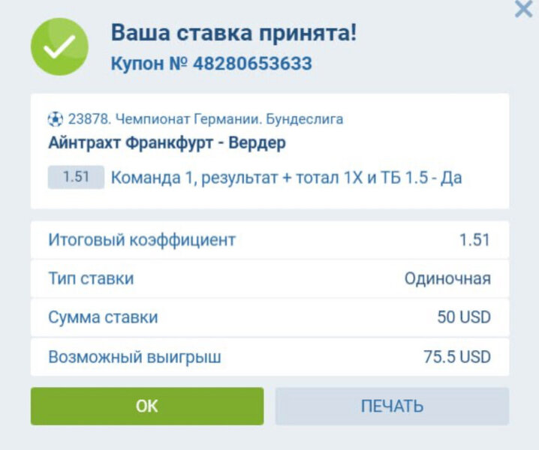
Task: Close the bet confirmation dialog with the X
Action: click(x=522, y=10)
